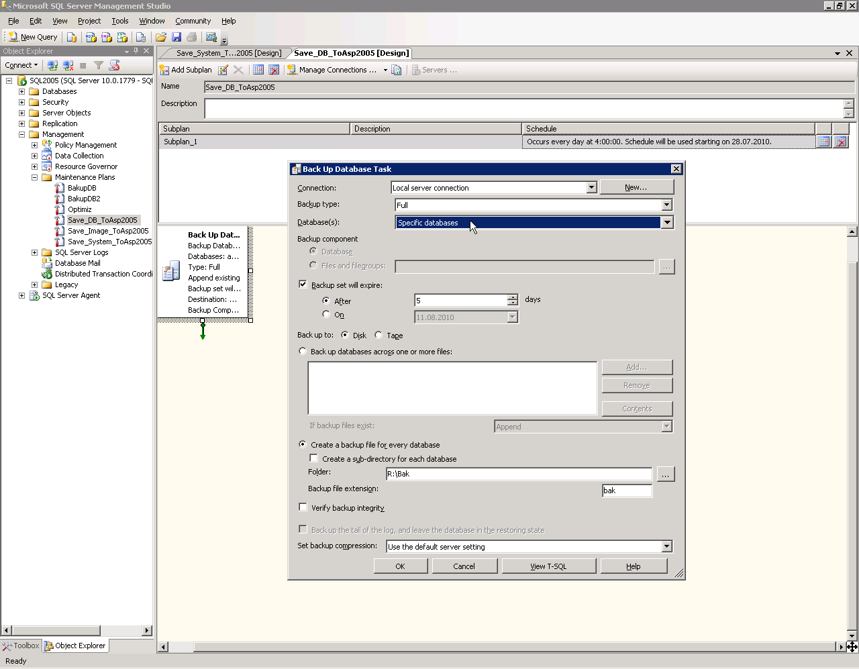Enable Create a sub-directory for each database

click(x=314, y=458)
